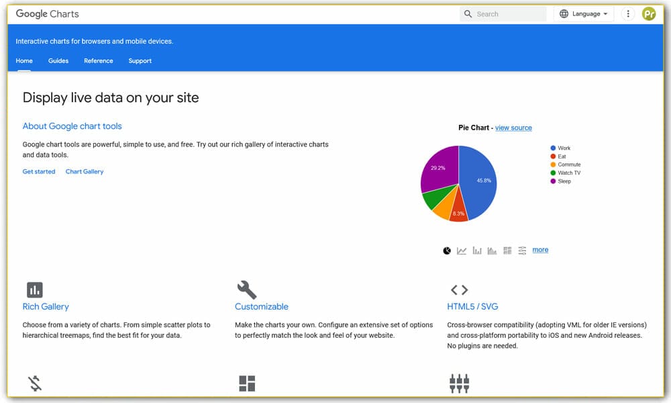The width and height of the screenshot is (671, 403).
Task: Open the view source link
Action: pyautogui.click(x=513, y=128)
